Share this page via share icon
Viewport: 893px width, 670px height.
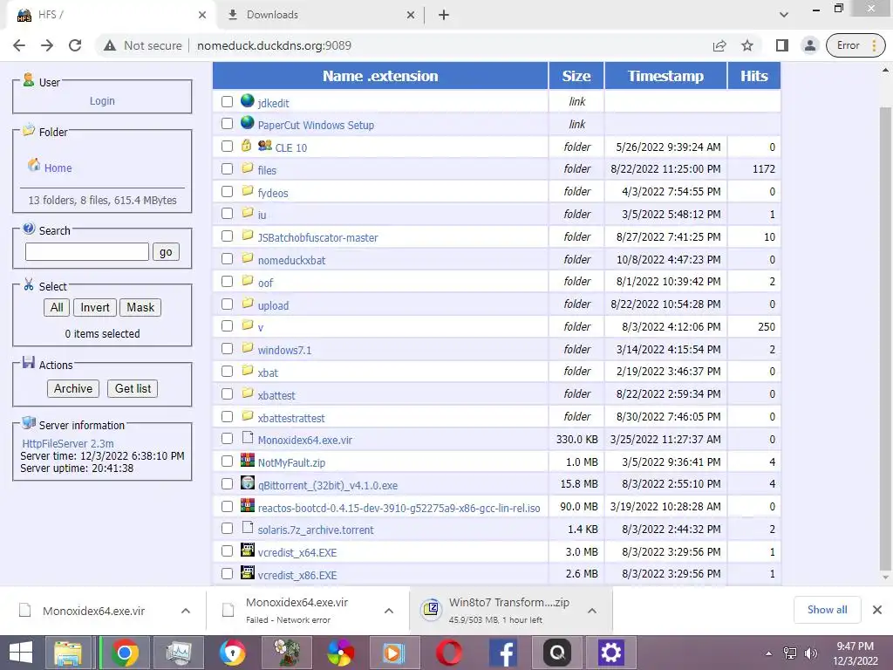(x=719, y=45)
